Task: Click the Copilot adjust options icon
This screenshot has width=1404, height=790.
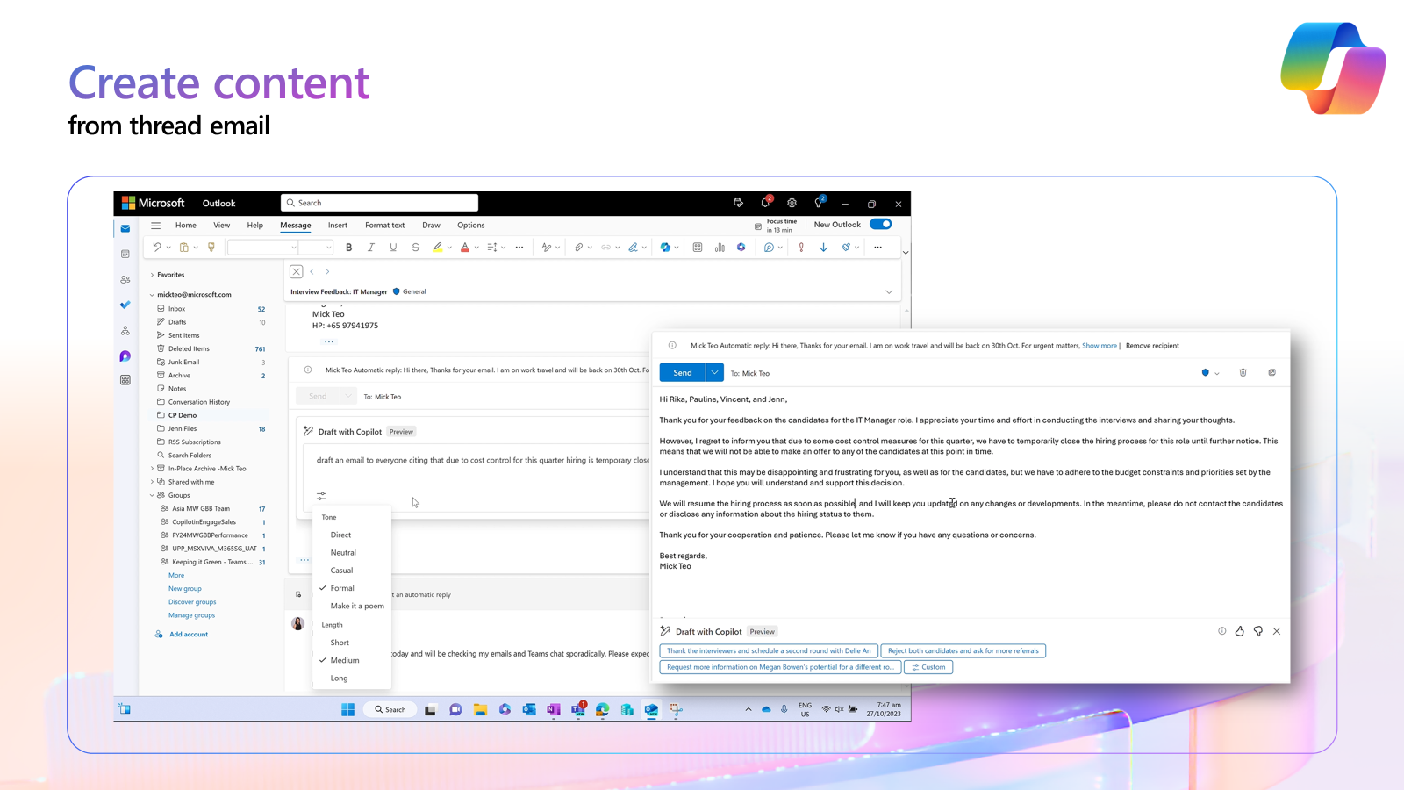Action: tap(321, 496)
